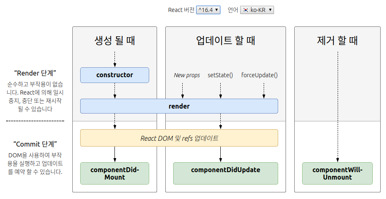
Task: Click the componentWillUnmount method box
Action: tap(337, 173)
